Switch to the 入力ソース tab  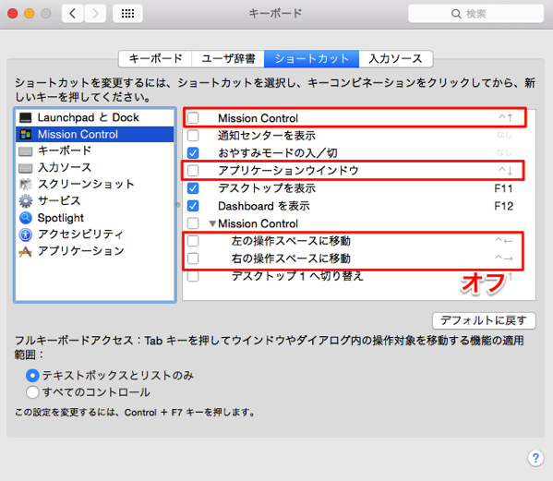tap(396, 58)
